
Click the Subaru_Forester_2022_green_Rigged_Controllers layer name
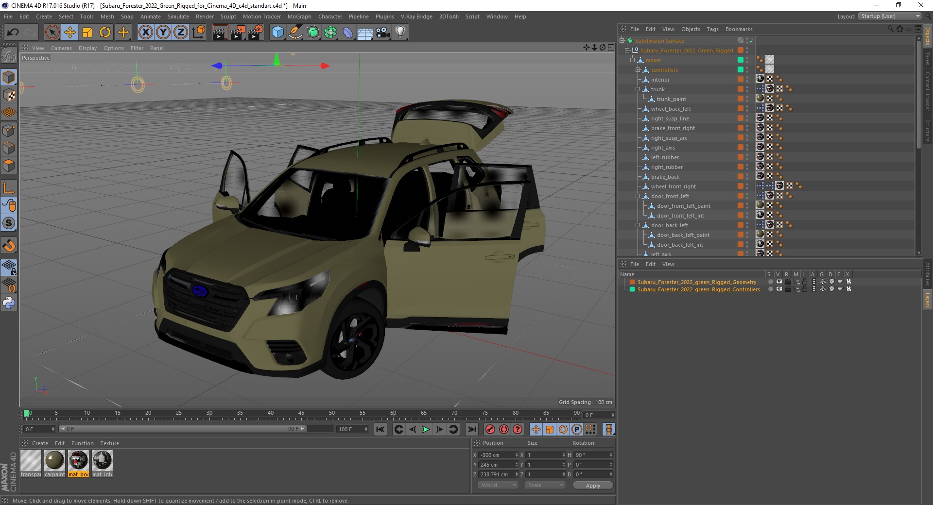698,289
